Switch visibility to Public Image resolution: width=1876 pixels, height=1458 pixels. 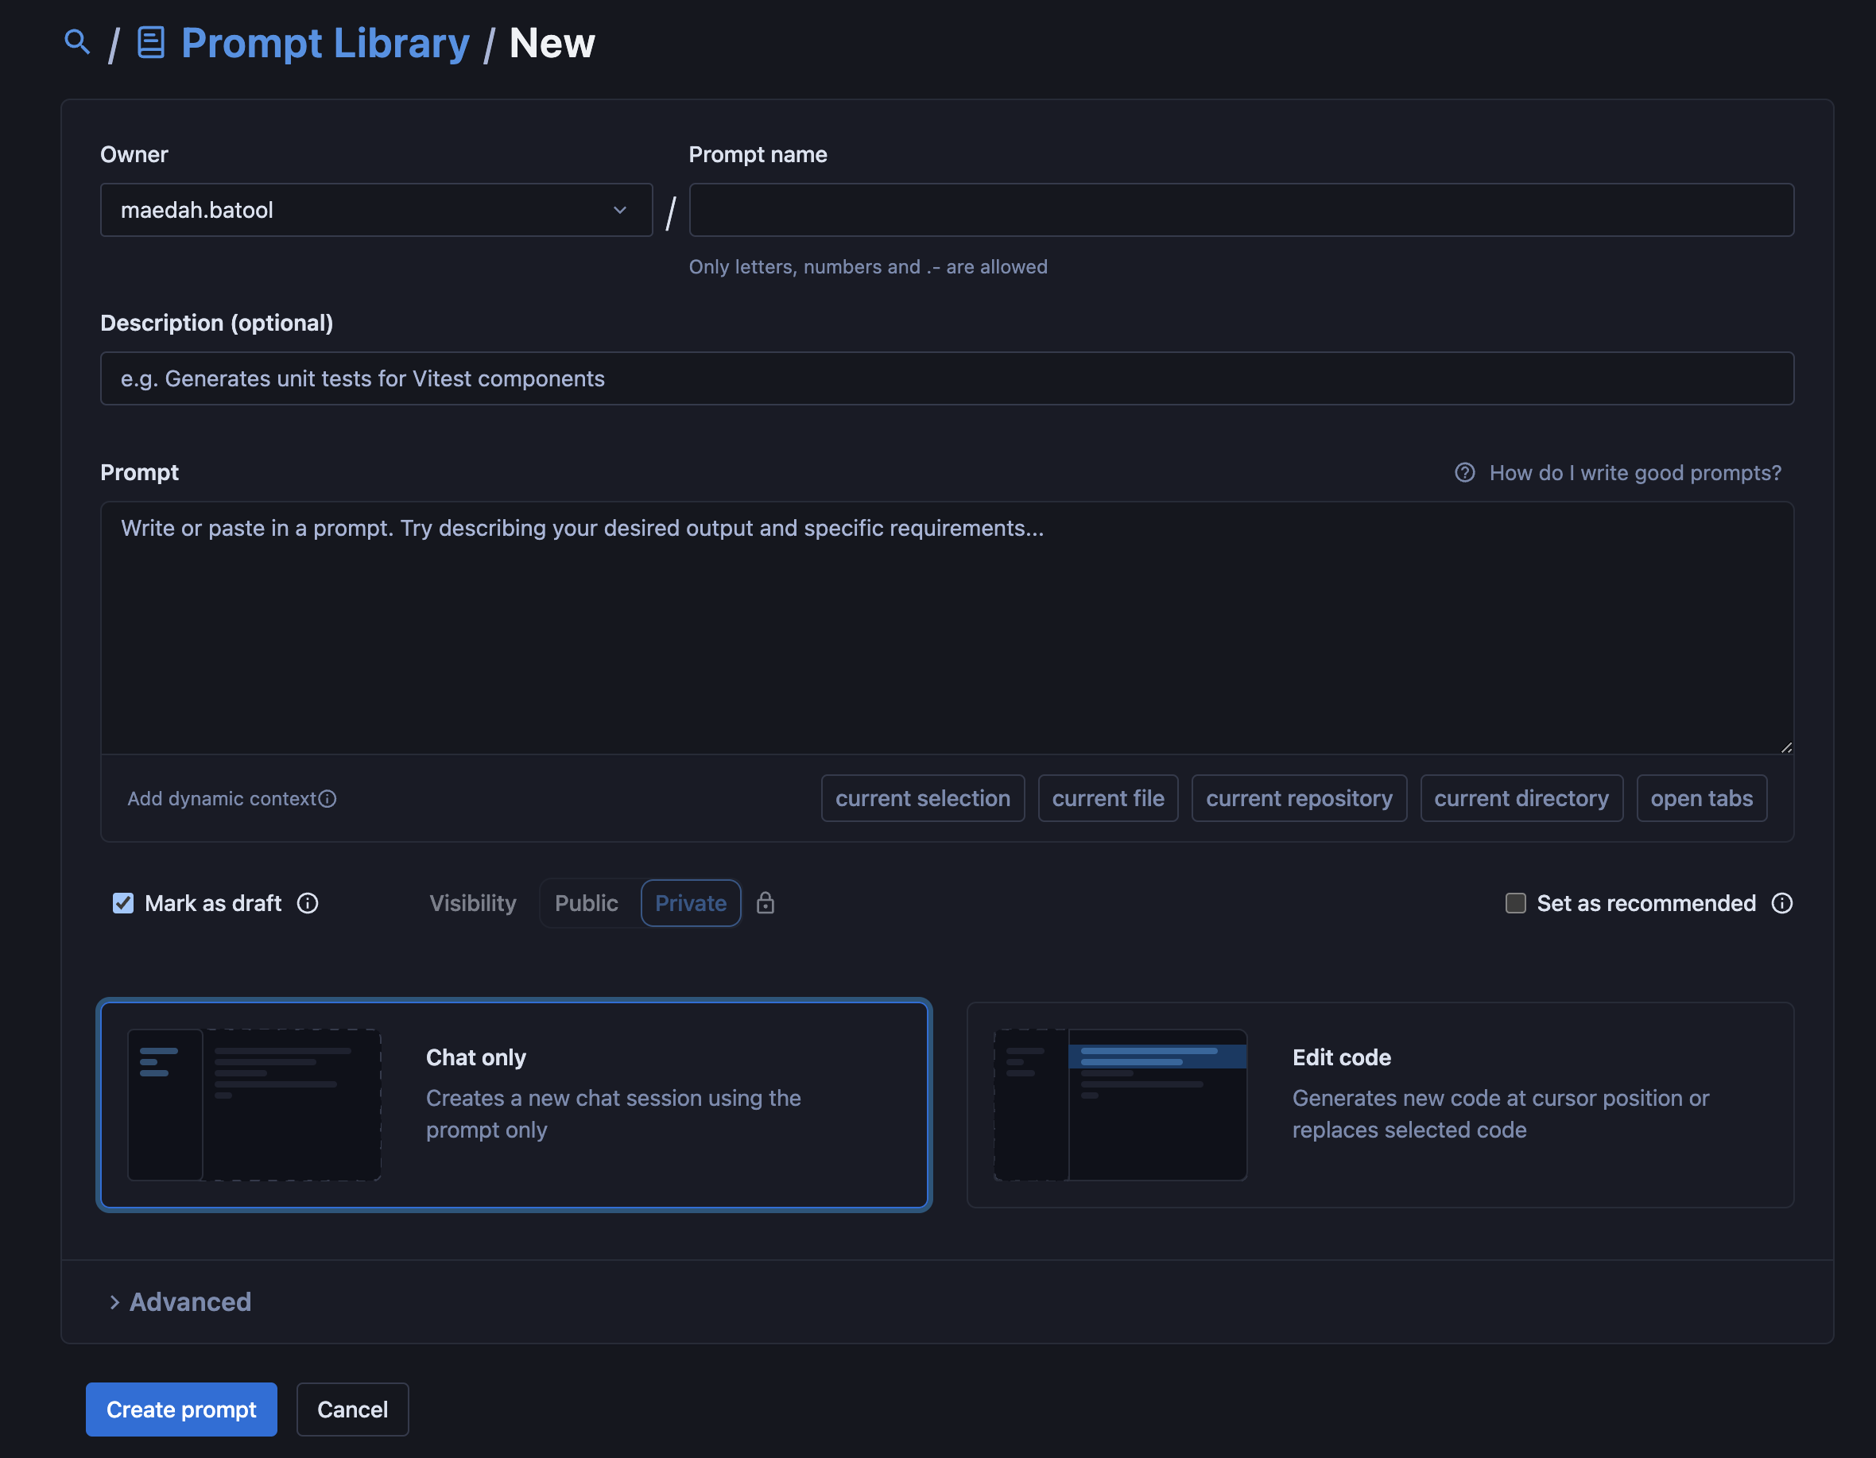click(x=586, y=903)
